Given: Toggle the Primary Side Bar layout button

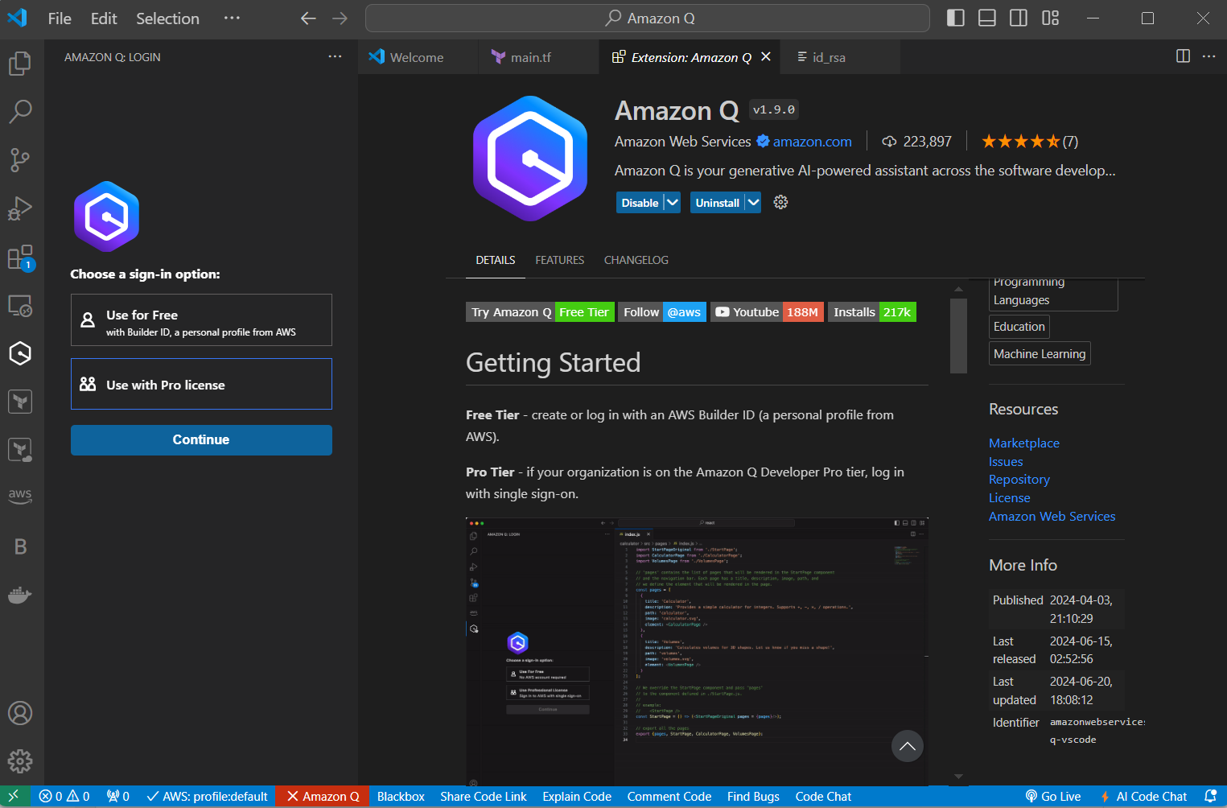Looking at the screenshot, I should (955, 19).
